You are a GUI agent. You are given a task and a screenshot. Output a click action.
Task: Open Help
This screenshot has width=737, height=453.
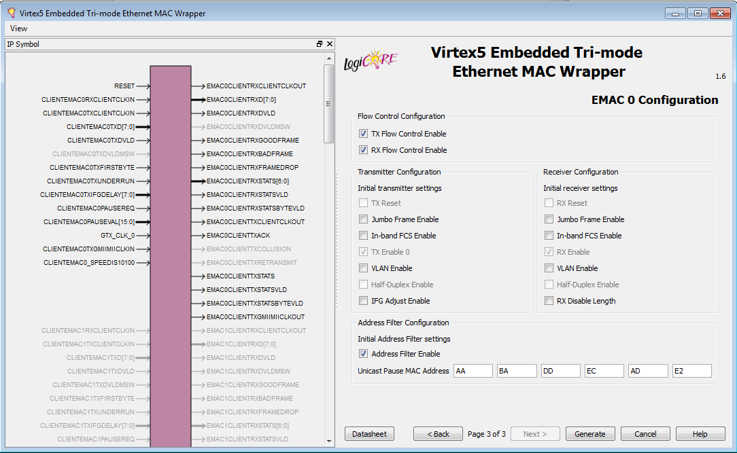[700, 434]
